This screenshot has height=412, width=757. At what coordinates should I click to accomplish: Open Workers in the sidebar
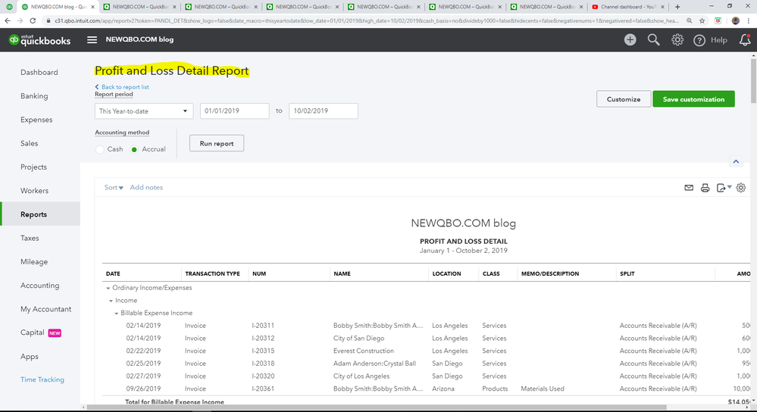click(x=34, y=191)
